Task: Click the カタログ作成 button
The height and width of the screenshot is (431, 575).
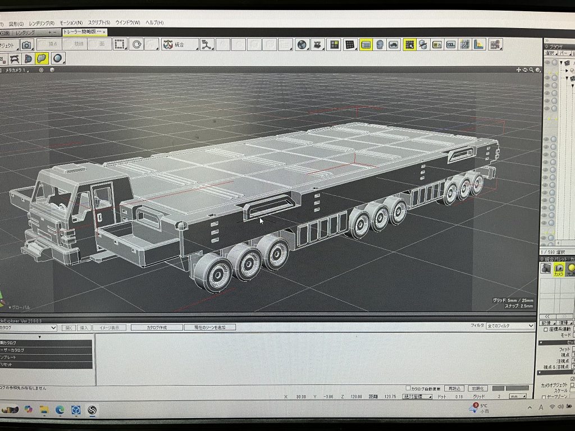Action: (157, 327)
